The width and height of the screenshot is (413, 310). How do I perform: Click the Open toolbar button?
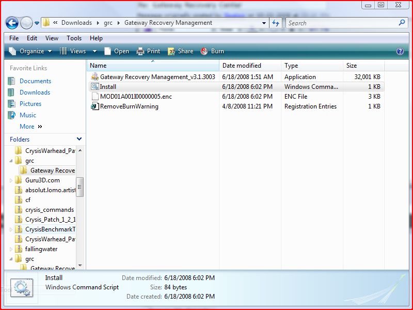(117, 51)
